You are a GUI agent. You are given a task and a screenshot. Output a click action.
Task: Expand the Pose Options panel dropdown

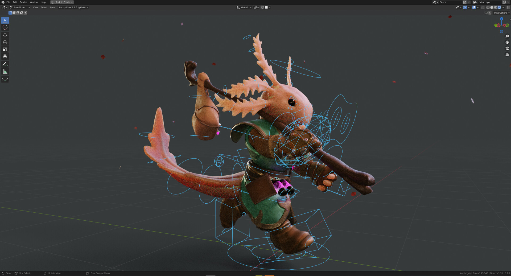pyautogui.click(x=501, y=13)
